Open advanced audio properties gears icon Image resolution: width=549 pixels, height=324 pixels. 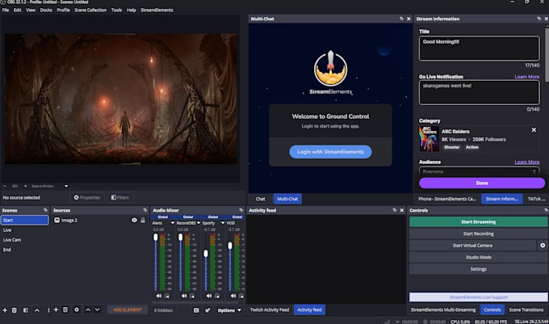pos(207,310)
